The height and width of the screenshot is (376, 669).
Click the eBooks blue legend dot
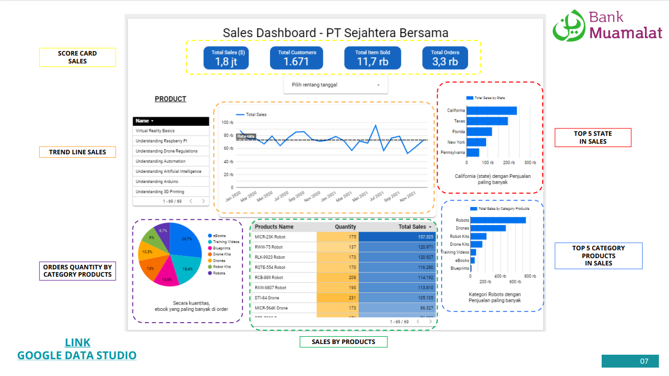(x=209, y=236)
